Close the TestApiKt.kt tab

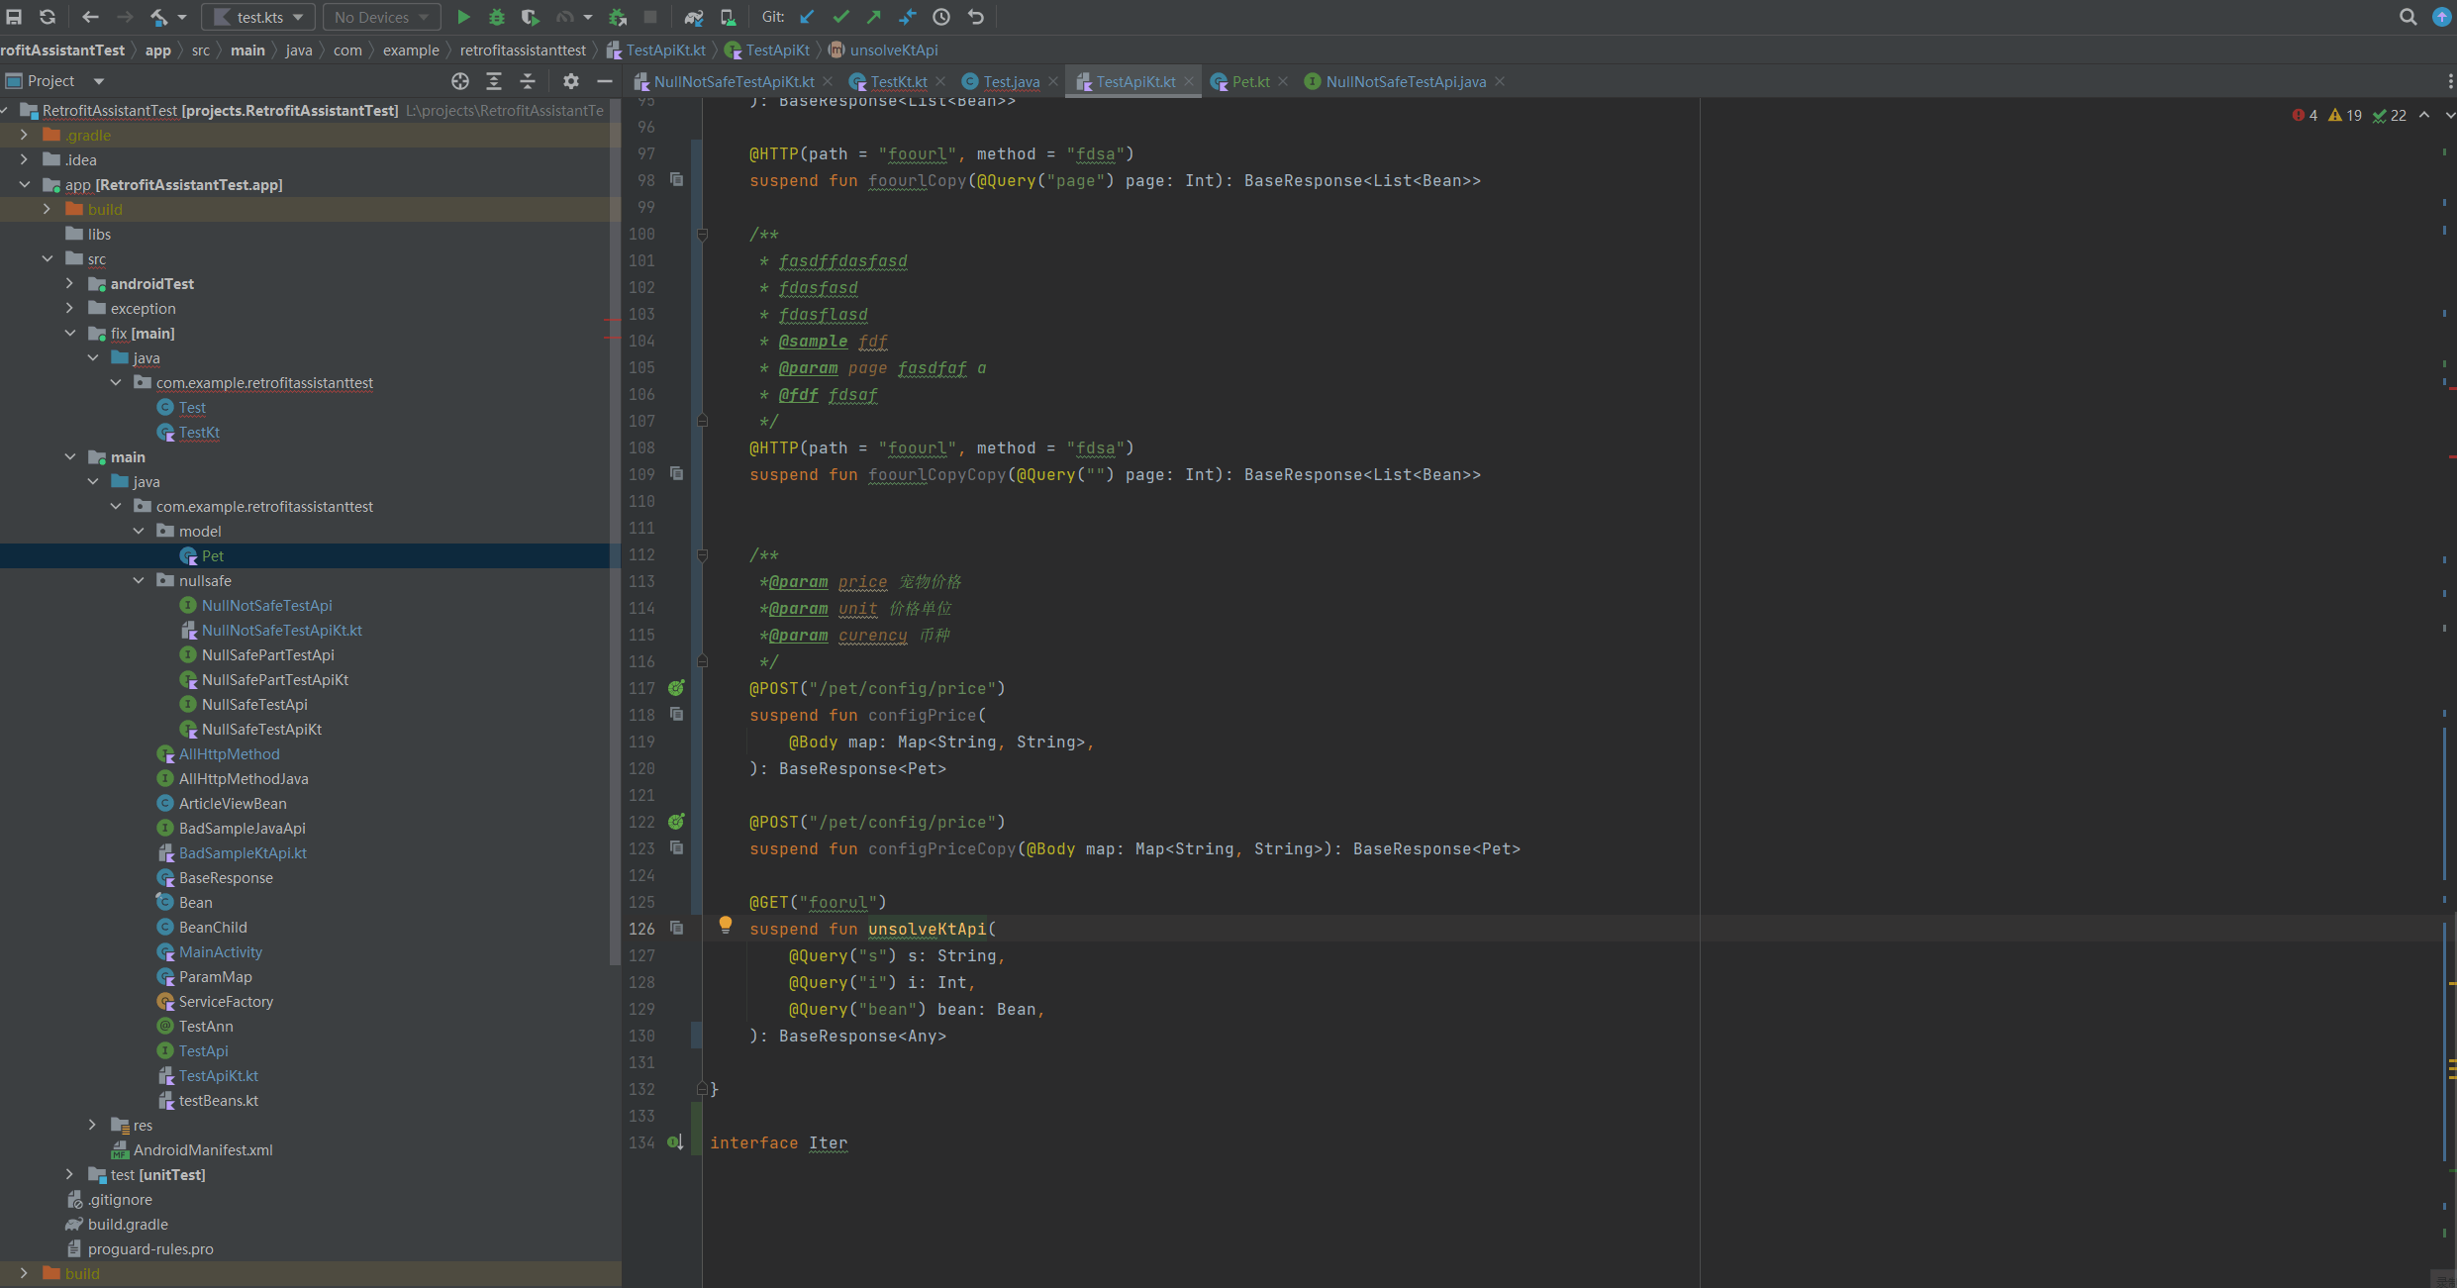click(1189, 81)
